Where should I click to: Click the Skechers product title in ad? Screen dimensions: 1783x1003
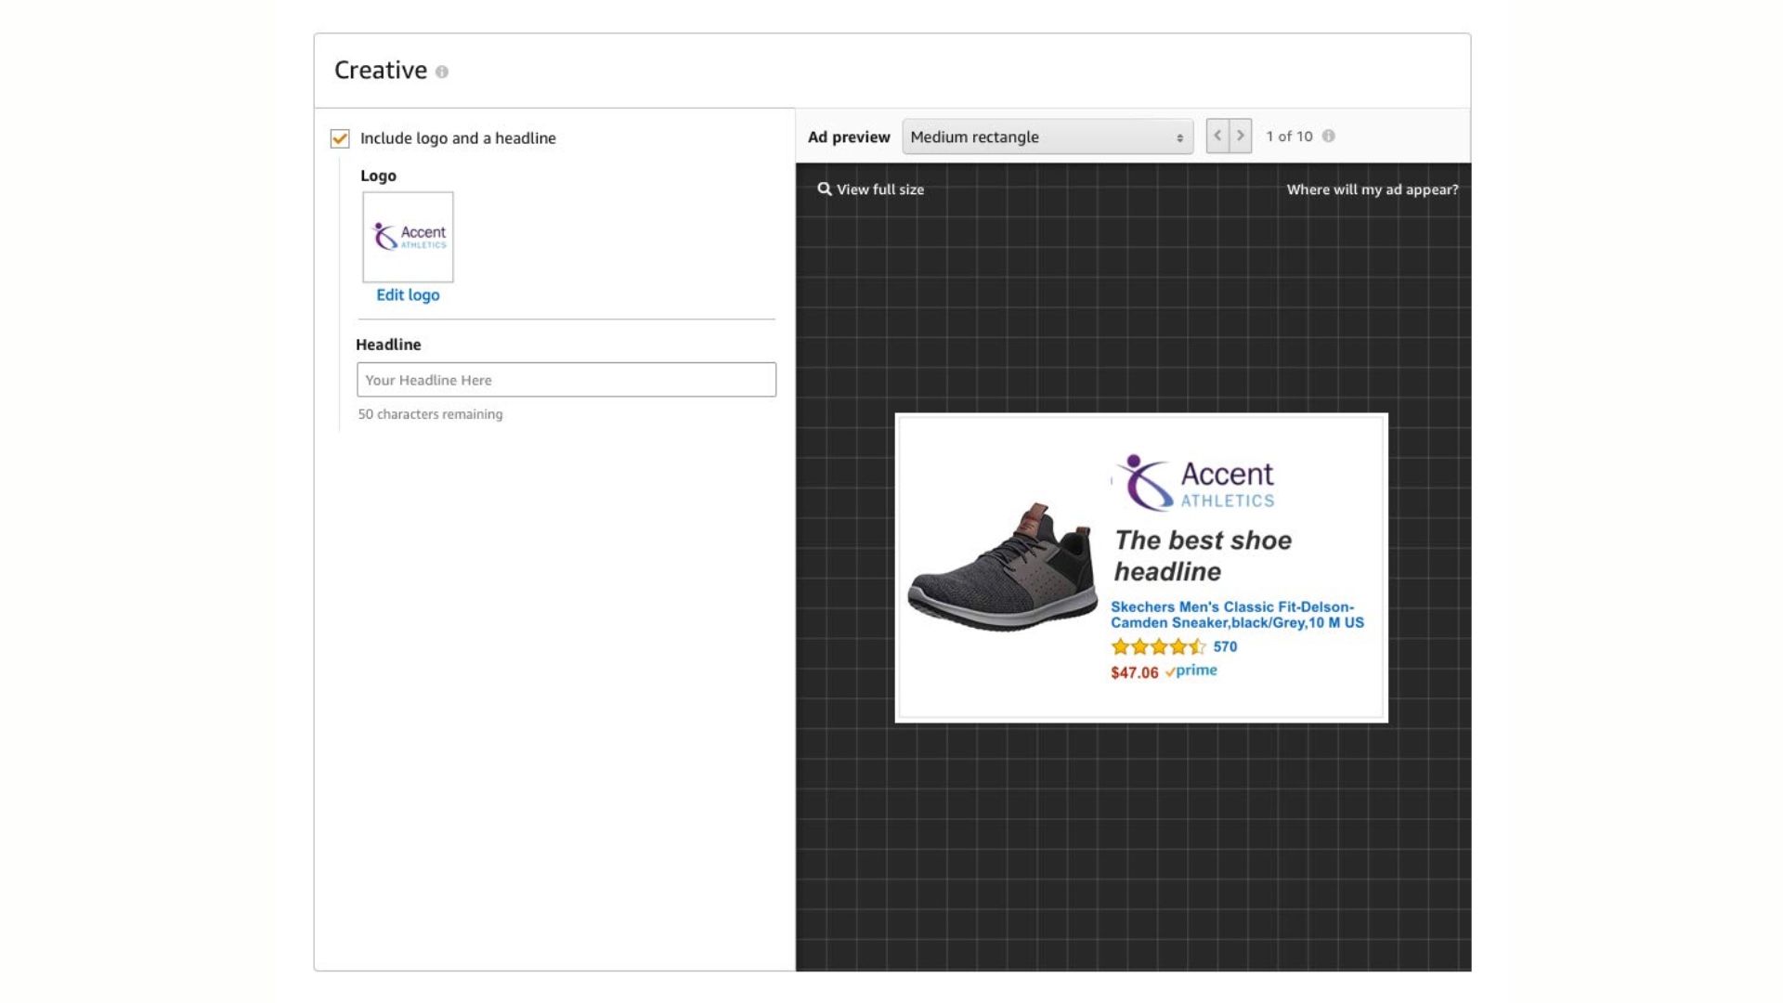[x=1237, y=615]
